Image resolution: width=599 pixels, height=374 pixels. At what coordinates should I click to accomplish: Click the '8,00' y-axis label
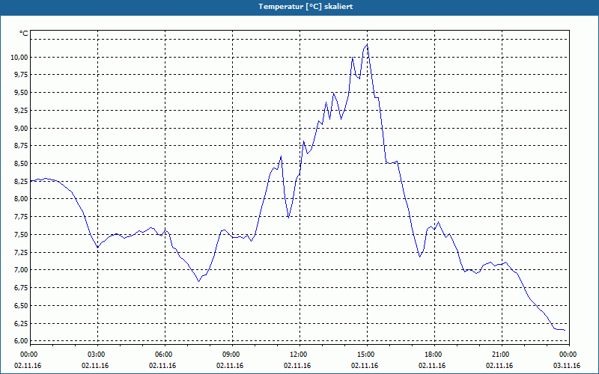pyautogui.click(x=22, y=199)
